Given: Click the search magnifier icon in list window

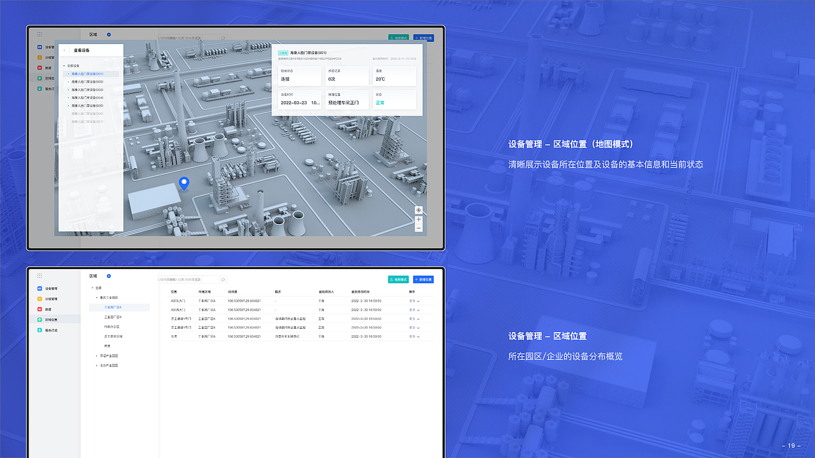Looking at the screenshot, I should [223, 279].
